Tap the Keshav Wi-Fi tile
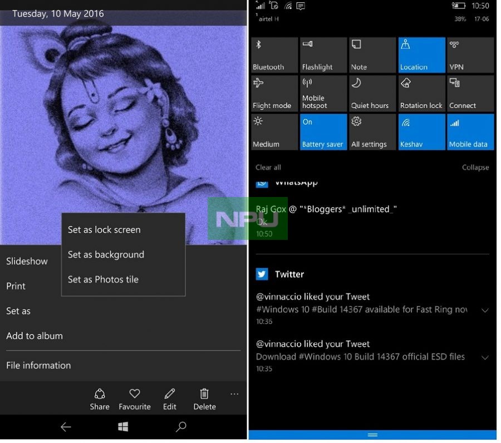This screenshot has height=443, width=501. point(422,132)
